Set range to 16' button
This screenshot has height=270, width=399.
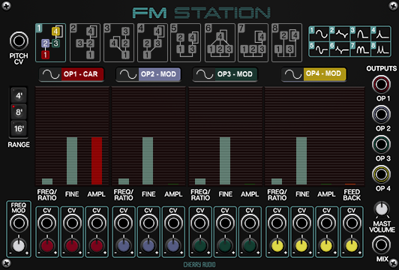[19, 128]
